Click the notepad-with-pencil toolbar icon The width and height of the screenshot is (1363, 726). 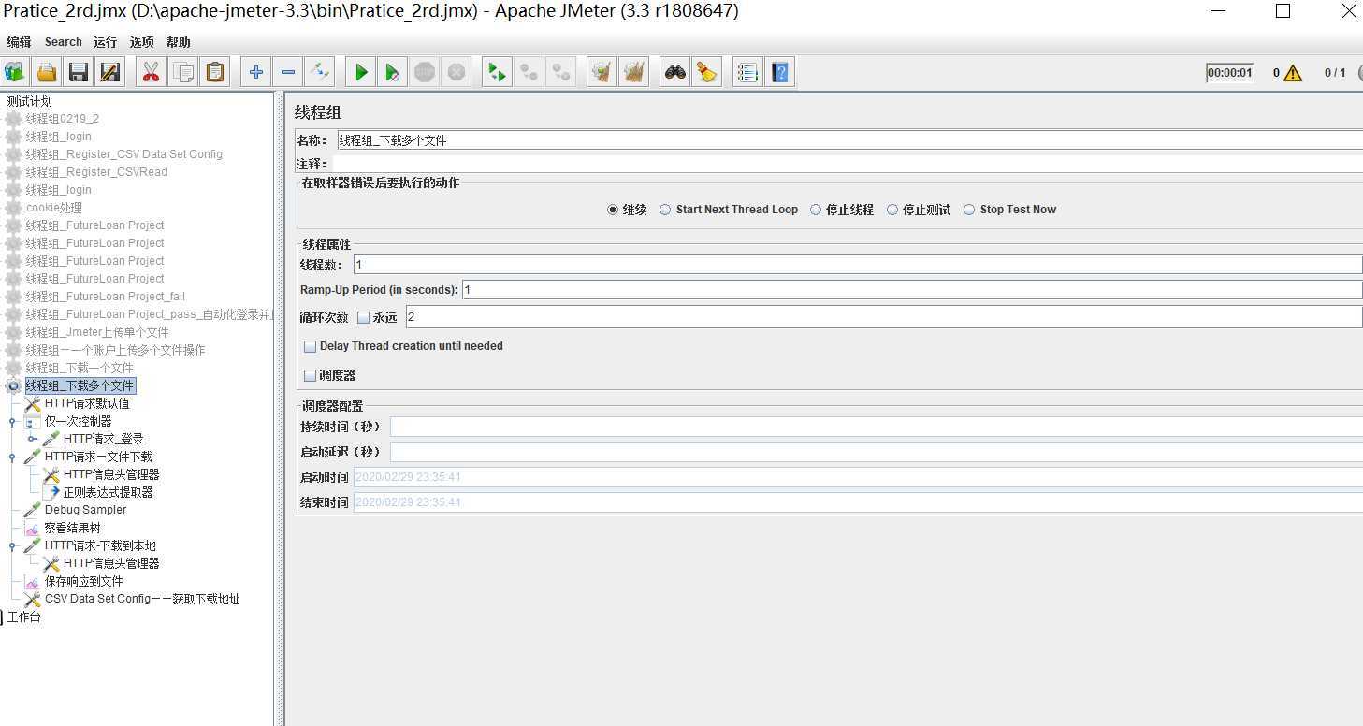[110, 72]
